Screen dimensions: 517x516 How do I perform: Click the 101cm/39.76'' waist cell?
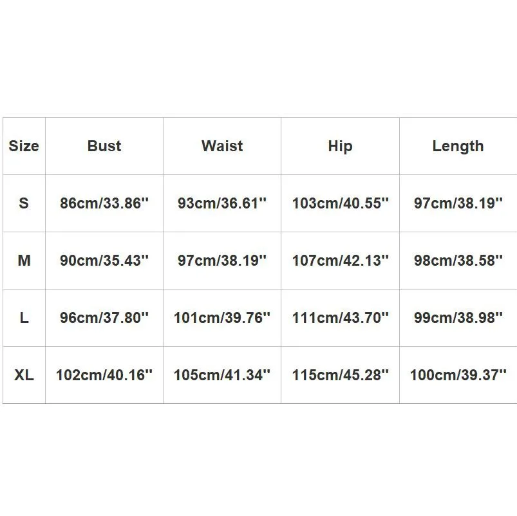click(x=222, y=318)
